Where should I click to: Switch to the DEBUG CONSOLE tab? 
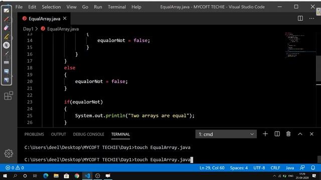[88, 134]
